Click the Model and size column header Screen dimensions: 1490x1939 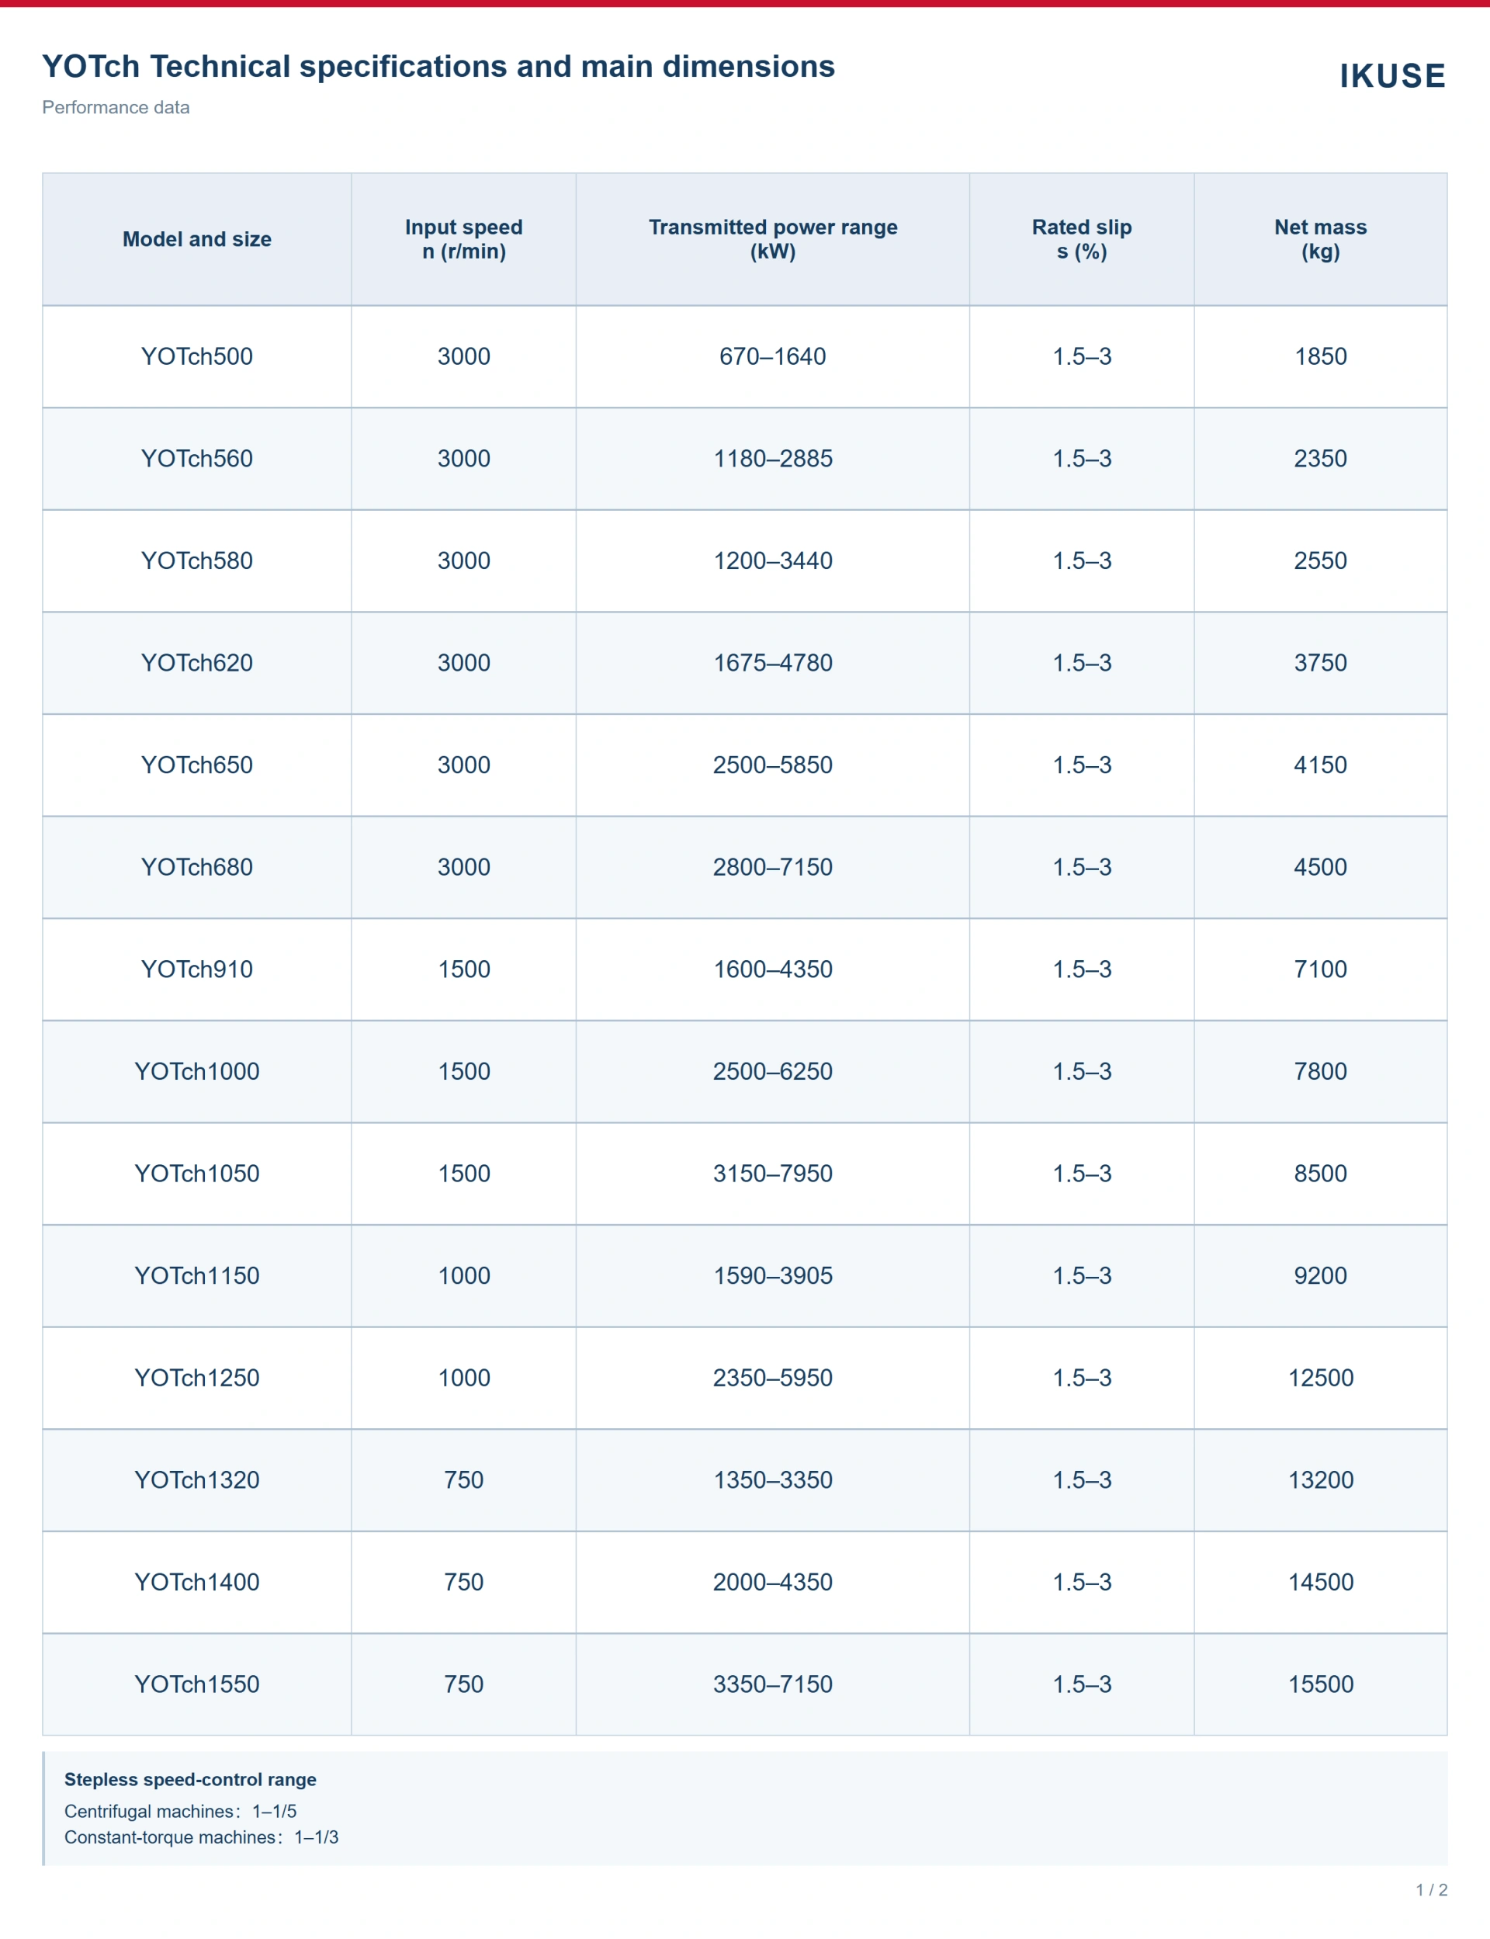coord(197,240)
